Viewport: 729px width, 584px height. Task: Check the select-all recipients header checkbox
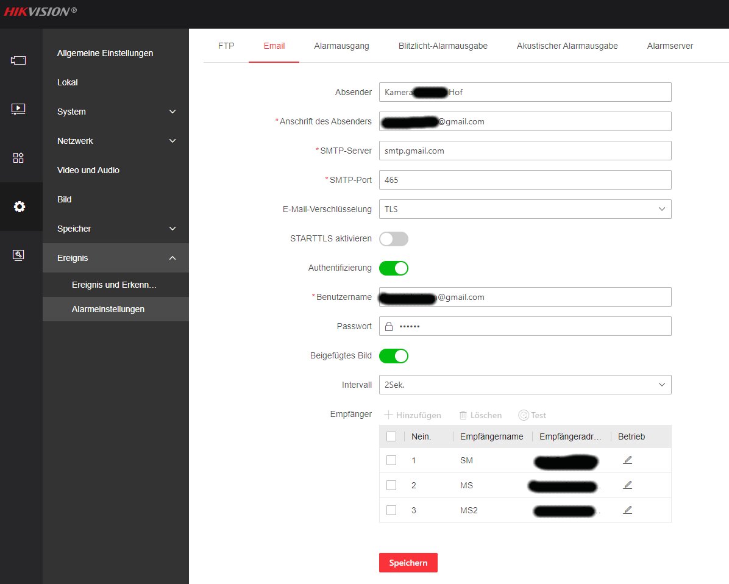(x=391, y=436)
